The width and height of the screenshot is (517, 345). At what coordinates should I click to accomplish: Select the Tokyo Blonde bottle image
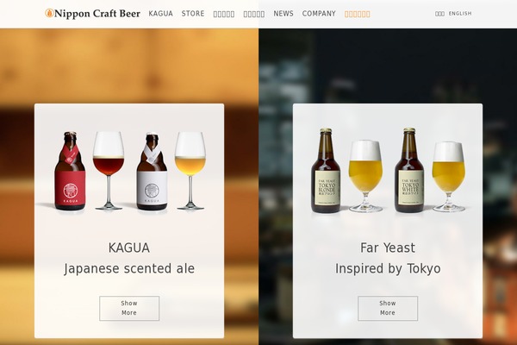click(326, 171)
